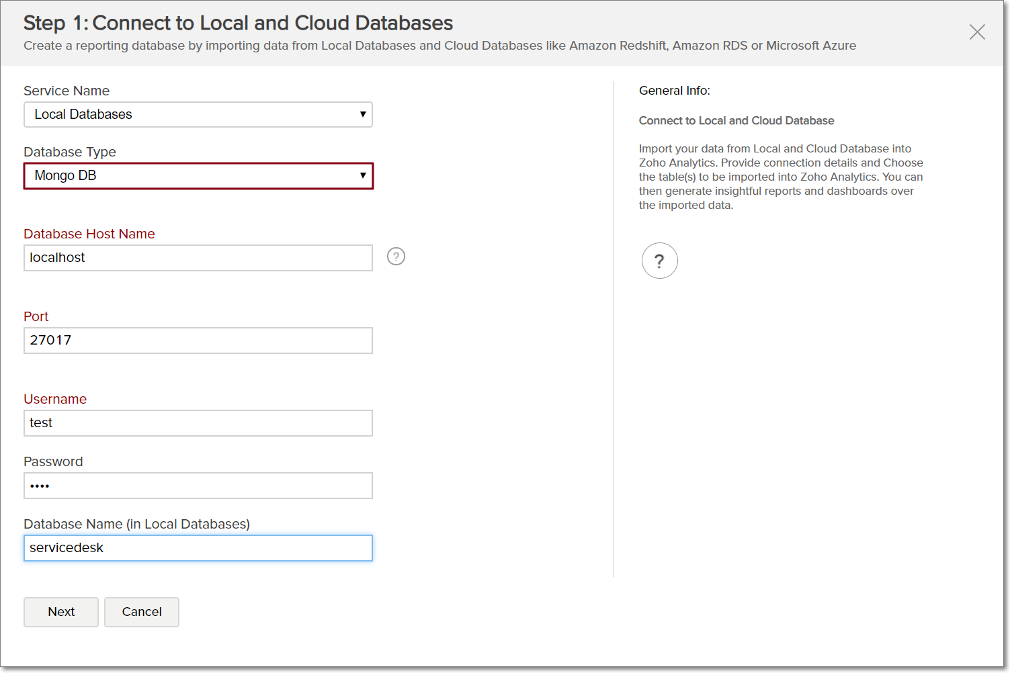Click the 'Database Name (in Local Databases)' label
1010x673 pixels.
(136, 524)
